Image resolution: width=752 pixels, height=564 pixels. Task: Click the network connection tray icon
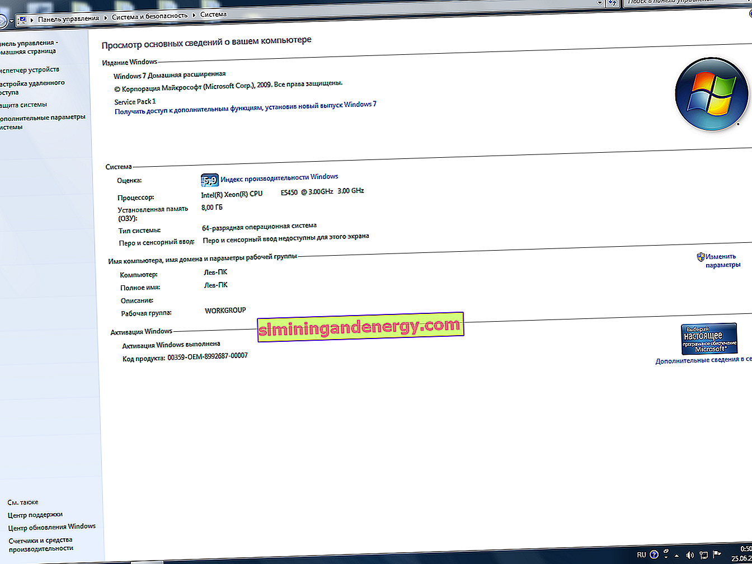pos(704,555)
